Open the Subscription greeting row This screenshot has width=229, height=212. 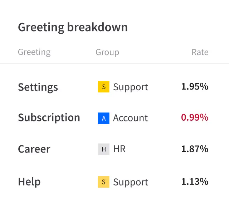pyautogui.click(x=49, y=118)
